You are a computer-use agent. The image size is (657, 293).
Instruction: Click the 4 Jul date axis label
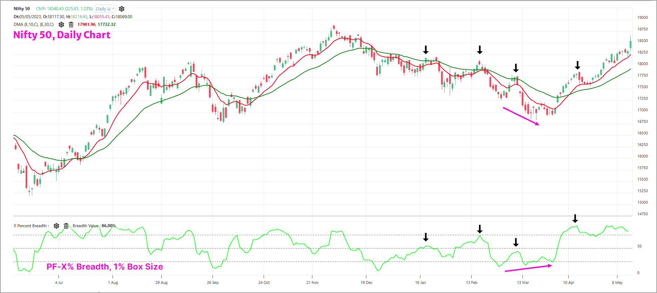(59, 282)
